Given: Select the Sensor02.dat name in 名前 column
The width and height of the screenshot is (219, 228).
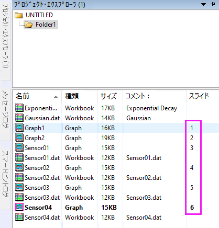Looking at the screenshot, I should (x=42, y=178).
